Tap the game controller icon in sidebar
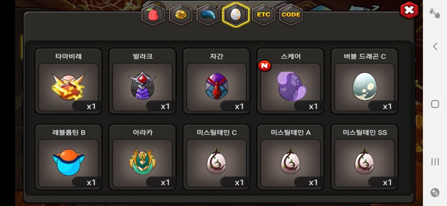 435,193
